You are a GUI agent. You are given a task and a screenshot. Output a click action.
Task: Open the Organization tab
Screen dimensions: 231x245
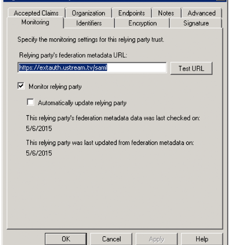(x=88, y=13)
